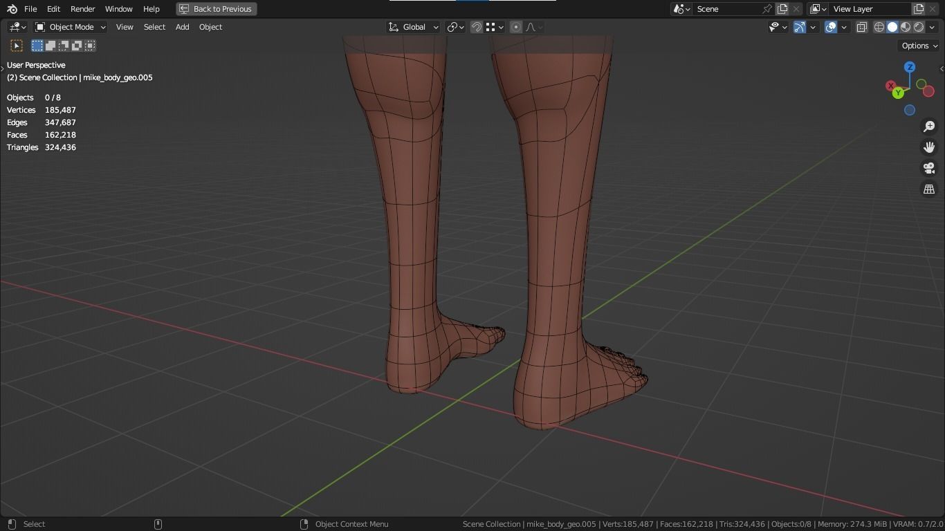Click the X axis gizmo handle
Viewport: 945px width, 531px height.
[x=891, y=86]
